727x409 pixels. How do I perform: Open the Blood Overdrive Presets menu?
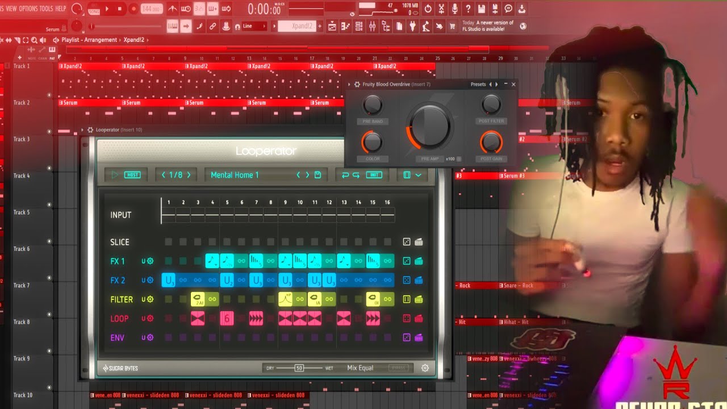pos(478,84)
